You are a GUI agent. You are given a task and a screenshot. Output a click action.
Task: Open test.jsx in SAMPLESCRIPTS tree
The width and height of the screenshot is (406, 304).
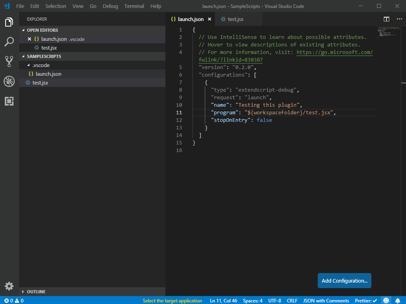point(92,83)
